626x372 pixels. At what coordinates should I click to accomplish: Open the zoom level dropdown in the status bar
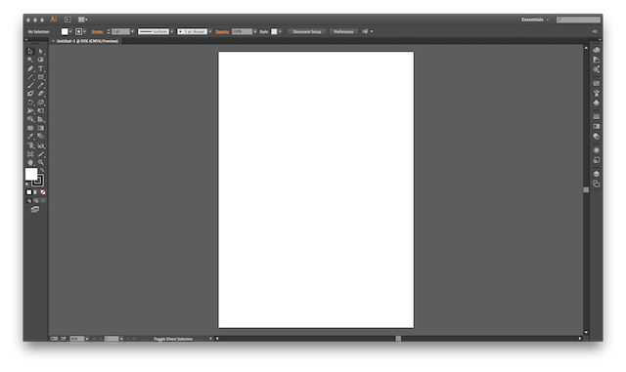pyautogui.click(x=87, y=339)
